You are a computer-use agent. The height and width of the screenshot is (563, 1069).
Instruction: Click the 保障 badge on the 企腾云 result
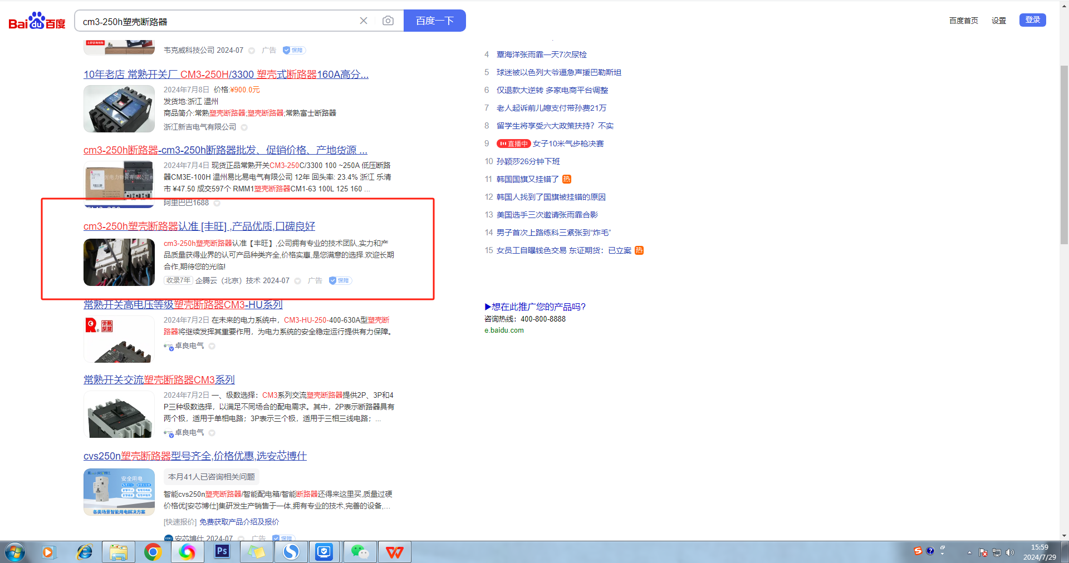[340, 280]
